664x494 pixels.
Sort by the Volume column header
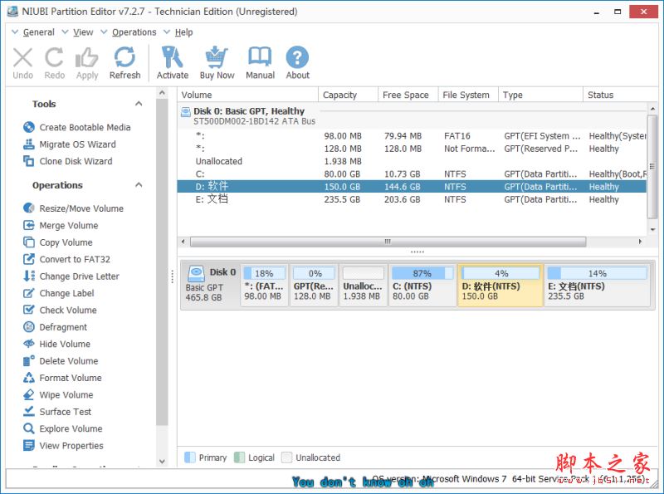247,95
